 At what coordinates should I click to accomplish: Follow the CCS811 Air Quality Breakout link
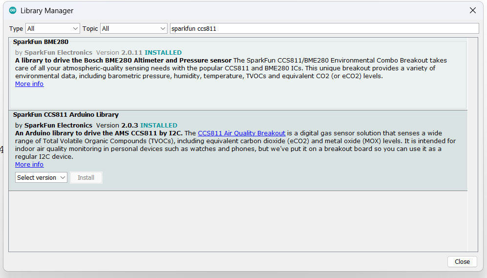point(242,133)
